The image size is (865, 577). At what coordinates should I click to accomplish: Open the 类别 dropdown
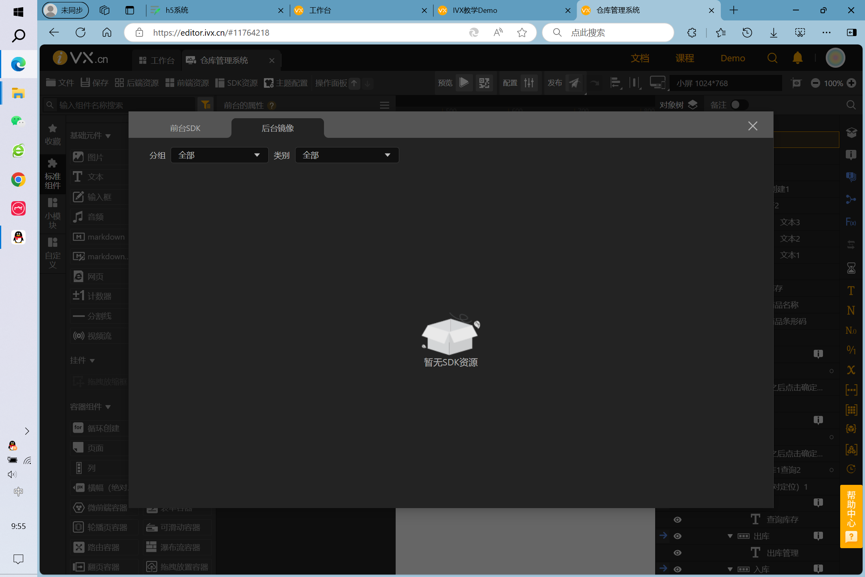pyautogui.click(x=347, y=155)
